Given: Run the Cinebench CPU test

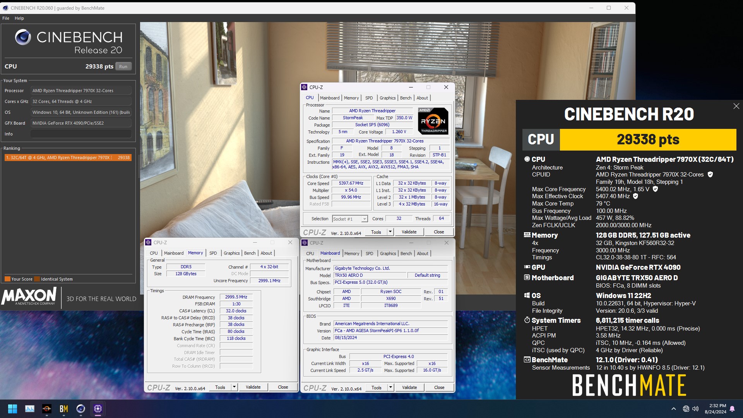Looking at the screenshot, I should pyautogui.click(x=123, y=67).
